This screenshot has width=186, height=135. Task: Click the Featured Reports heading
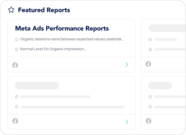(x=44, y=10)
